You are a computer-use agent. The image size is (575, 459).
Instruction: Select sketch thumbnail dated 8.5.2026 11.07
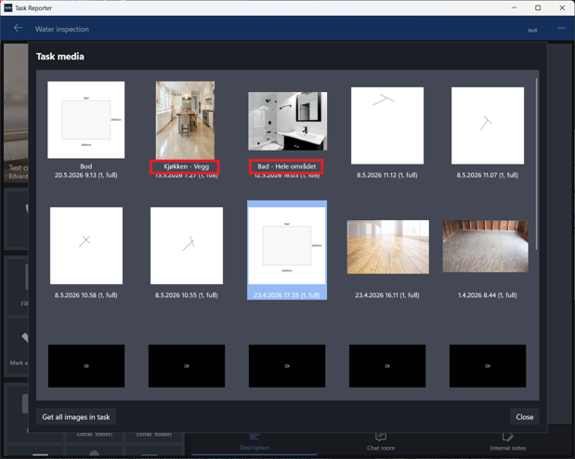click(488, 125)
